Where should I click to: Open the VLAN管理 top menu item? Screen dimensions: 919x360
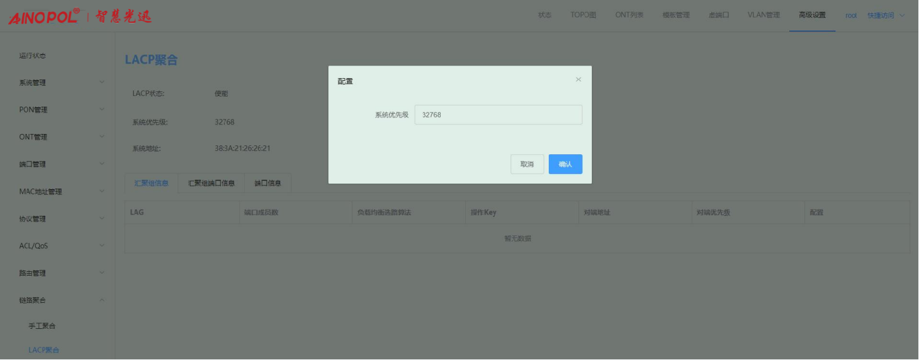pyautogui.click(x=763, y=15)
